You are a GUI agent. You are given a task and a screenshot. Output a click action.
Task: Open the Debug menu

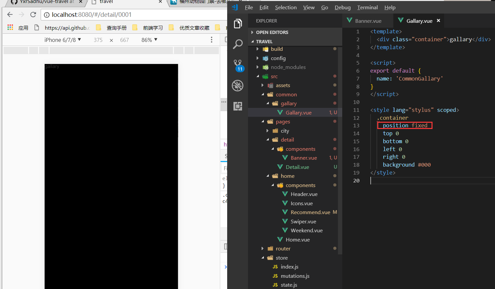[x=343, y=7]
